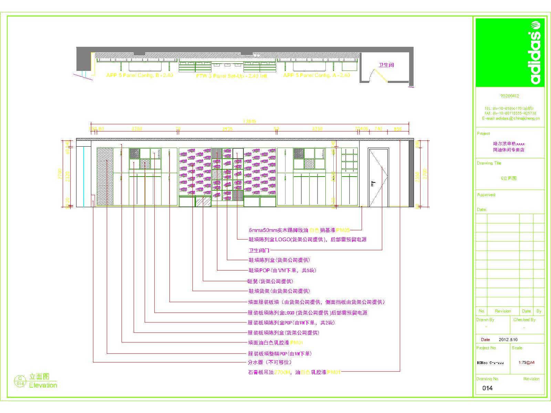Click the 卫生间 room label in the plan
This screenshot has height=413, width=551.
pyautogui.click(x=386, y=65)
